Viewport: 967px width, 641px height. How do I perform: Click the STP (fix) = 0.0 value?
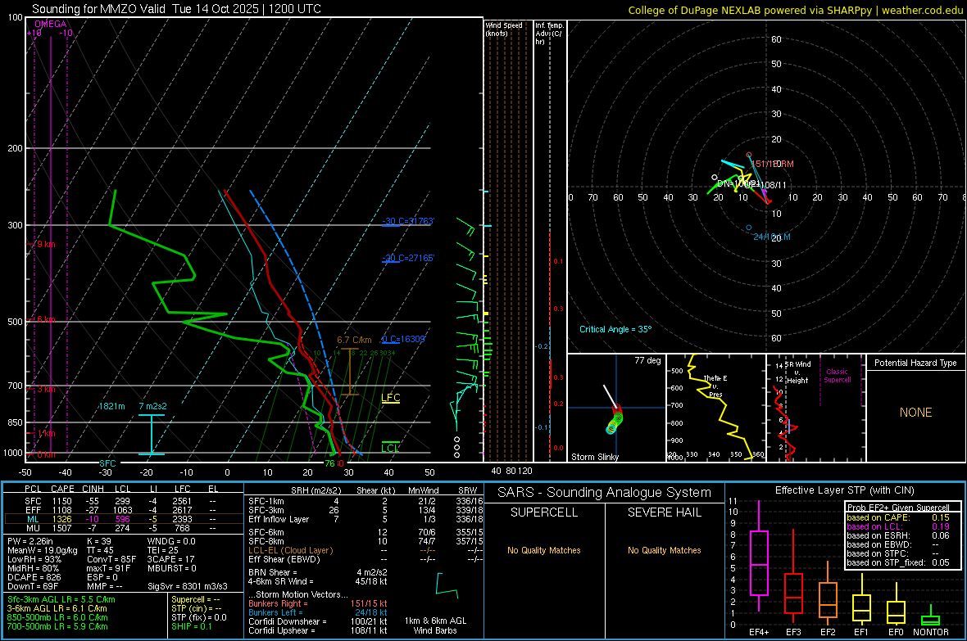199,617
